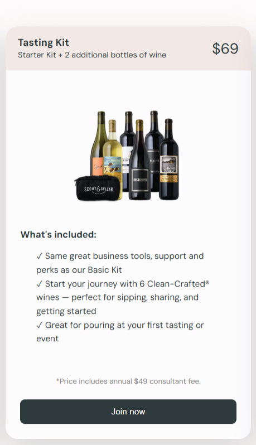
Task: Click the Join now button
Action: (128, 412)
